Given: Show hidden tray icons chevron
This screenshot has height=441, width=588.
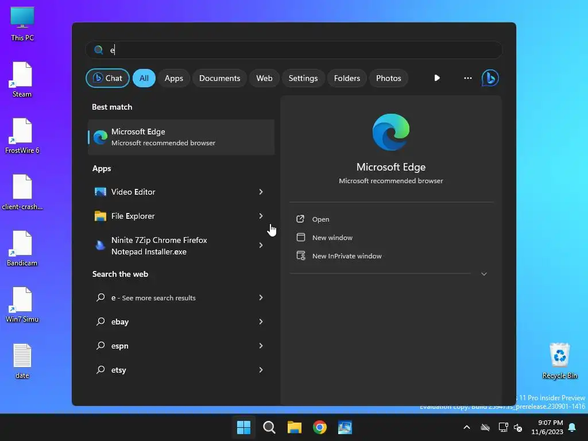Looking at the screenshot, I should (466, 427).
